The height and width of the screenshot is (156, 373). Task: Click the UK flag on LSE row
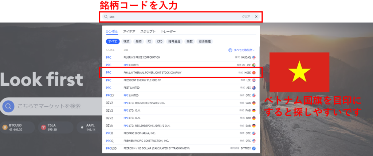(254, 80)
